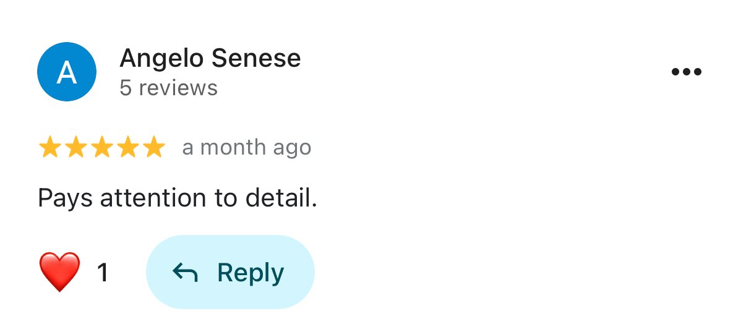Click the surname "Senese" in the header
This screenshot has width=746, height=324.
click(x=256, y=59)
